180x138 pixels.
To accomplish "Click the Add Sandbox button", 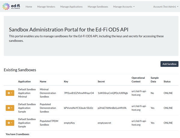I will 169,64.
